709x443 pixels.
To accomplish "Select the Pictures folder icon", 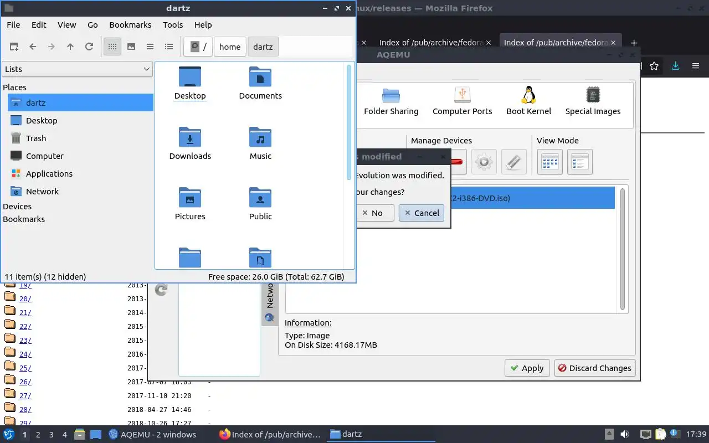I will tap(190, 204).
